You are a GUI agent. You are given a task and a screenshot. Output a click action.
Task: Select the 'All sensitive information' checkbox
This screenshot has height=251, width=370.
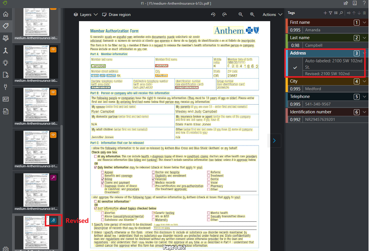click(95, 201)
